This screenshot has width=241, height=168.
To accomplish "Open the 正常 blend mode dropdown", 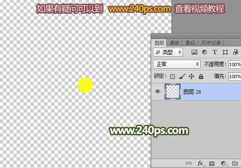I will click(x=177, y=64).
